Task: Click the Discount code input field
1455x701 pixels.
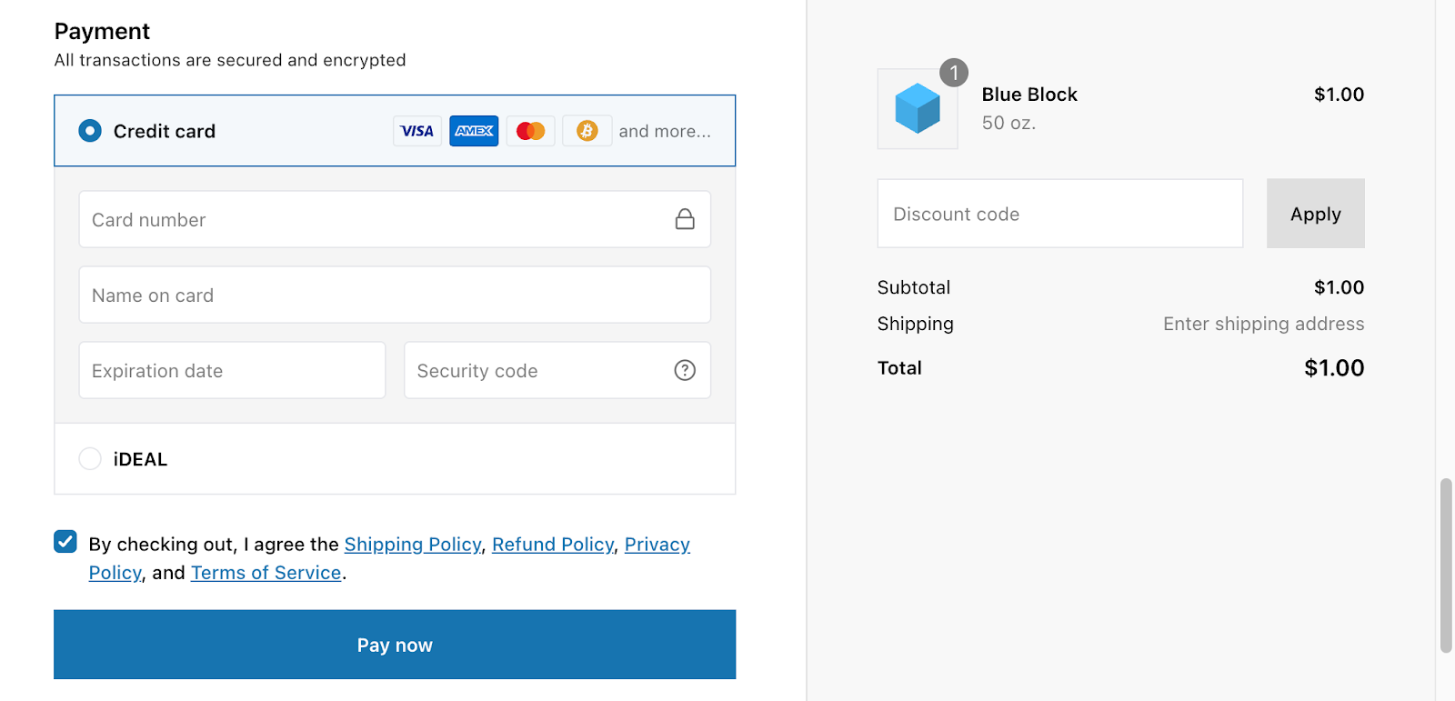Action: tap(1059, 214)
